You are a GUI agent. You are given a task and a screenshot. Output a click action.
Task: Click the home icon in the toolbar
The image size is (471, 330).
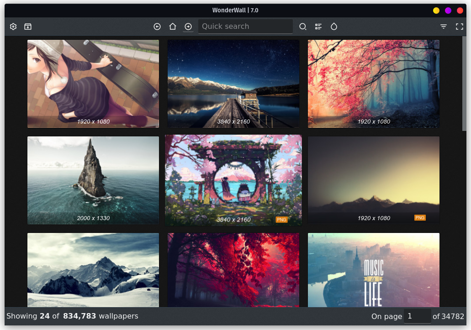pos(173,27)
